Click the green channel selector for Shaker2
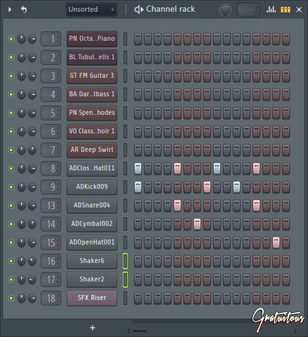The height and width of the screenshot is (337, 308). click(125, 280)
